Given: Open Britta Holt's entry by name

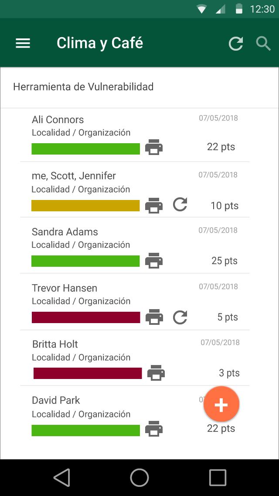Looking at the screenshot, I should tap(55, 344).
